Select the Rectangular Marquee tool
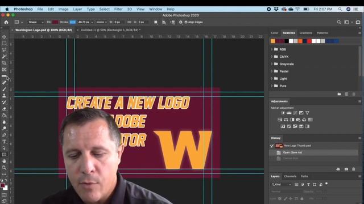364x204 pixels. click(x=4, y=43)
